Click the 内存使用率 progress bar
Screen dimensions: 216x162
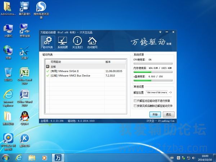153,72
